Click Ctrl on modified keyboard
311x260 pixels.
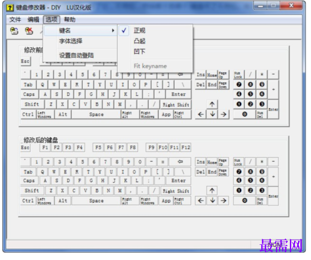coord(28,201)
